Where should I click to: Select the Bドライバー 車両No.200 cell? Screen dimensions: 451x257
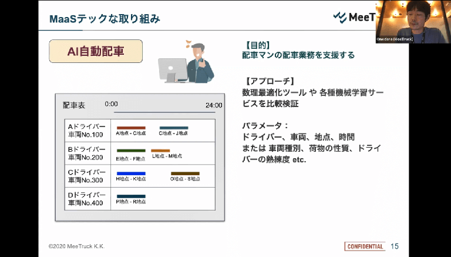(87, 153)
